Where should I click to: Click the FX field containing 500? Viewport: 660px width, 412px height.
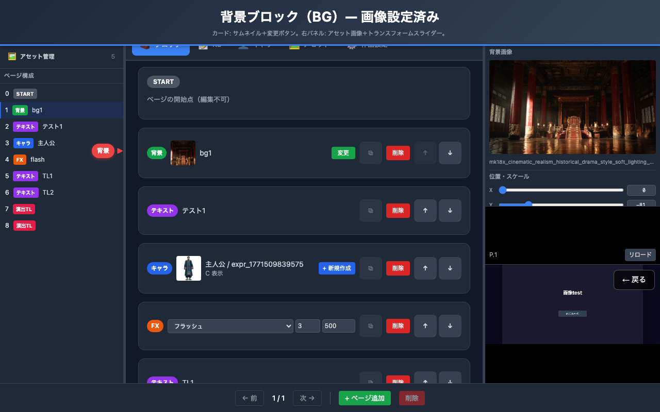[339, 326]
